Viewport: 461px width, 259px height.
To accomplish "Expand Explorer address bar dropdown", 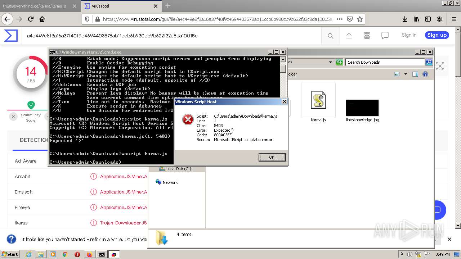I will point(330,62).
